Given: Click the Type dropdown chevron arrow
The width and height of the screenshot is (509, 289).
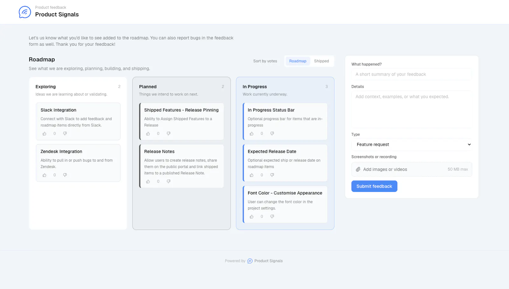Looking at the screenshot, I should click(x=469, y=144).
